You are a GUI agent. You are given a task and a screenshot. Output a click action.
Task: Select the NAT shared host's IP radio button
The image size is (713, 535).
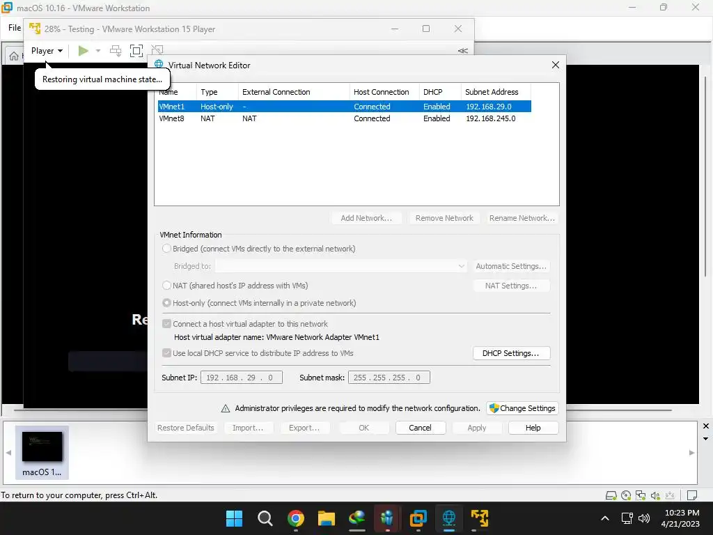click(x=166, y=285)
